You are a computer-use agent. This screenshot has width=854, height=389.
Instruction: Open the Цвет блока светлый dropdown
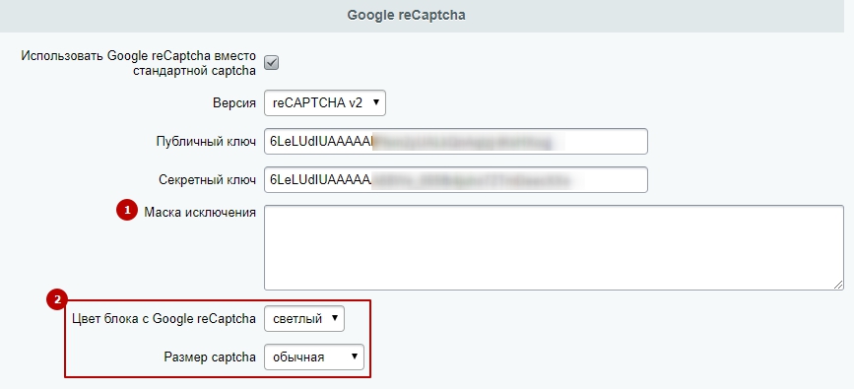point(304,319)
